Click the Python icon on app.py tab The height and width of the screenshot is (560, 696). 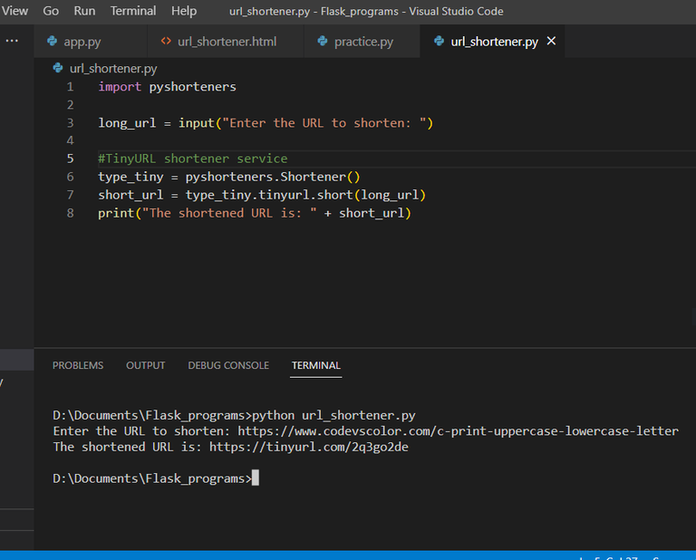coord(52,42)
